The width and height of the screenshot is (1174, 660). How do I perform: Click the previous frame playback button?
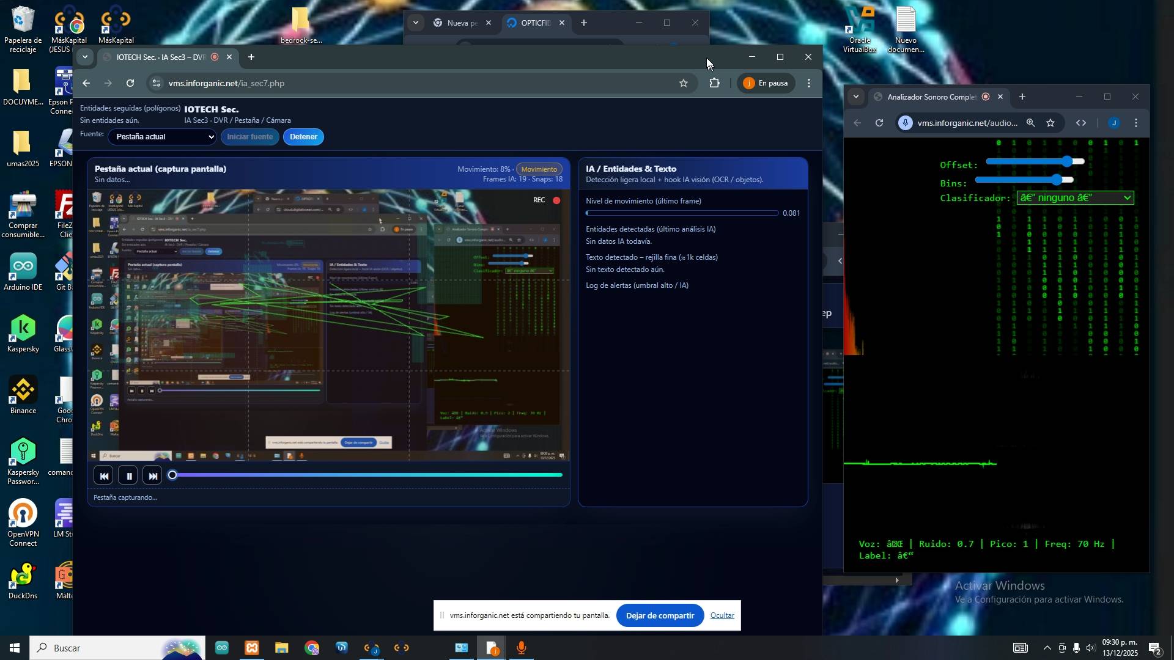click(x=103, y=475)
